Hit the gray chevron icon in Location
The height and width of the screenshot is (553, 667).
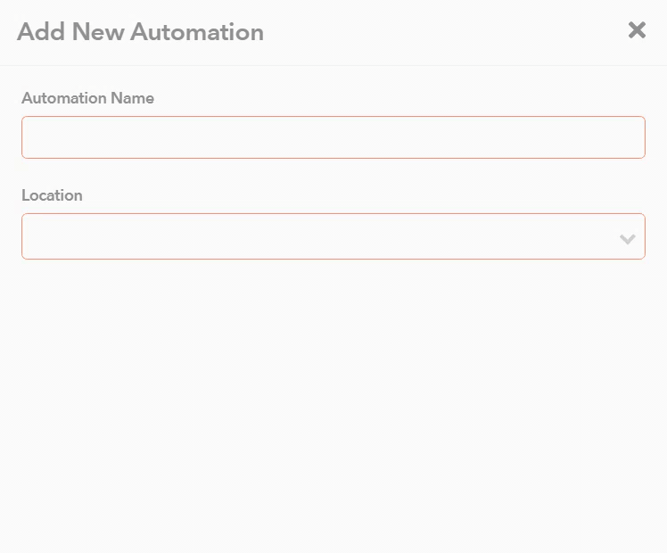pyautogui.click(x=627, y=239)
